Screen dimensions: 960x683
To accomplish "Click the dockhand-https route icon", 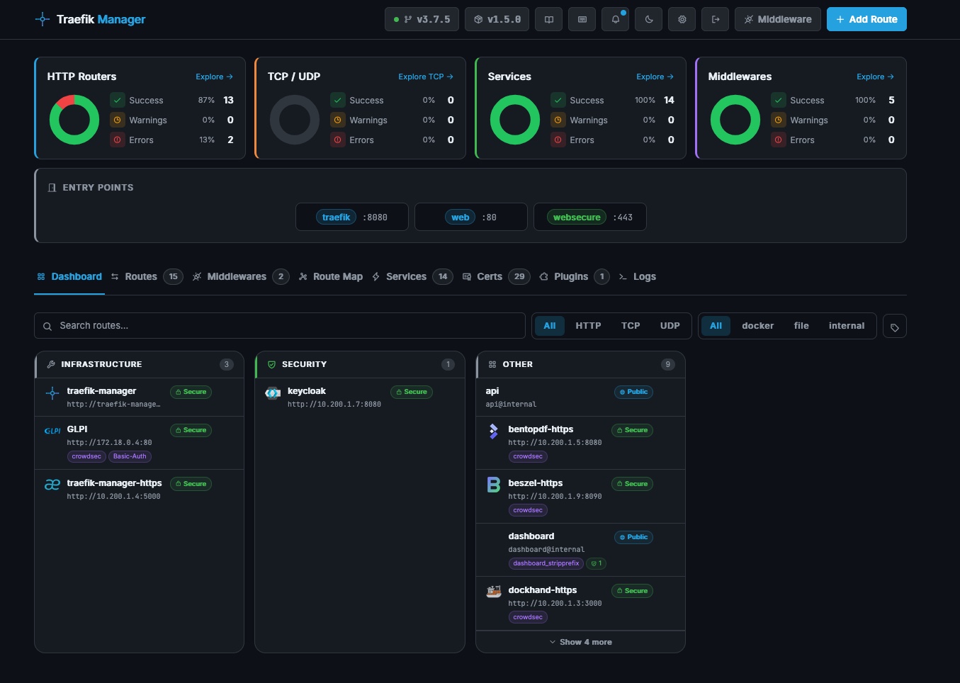I will [x=494, y=592].
